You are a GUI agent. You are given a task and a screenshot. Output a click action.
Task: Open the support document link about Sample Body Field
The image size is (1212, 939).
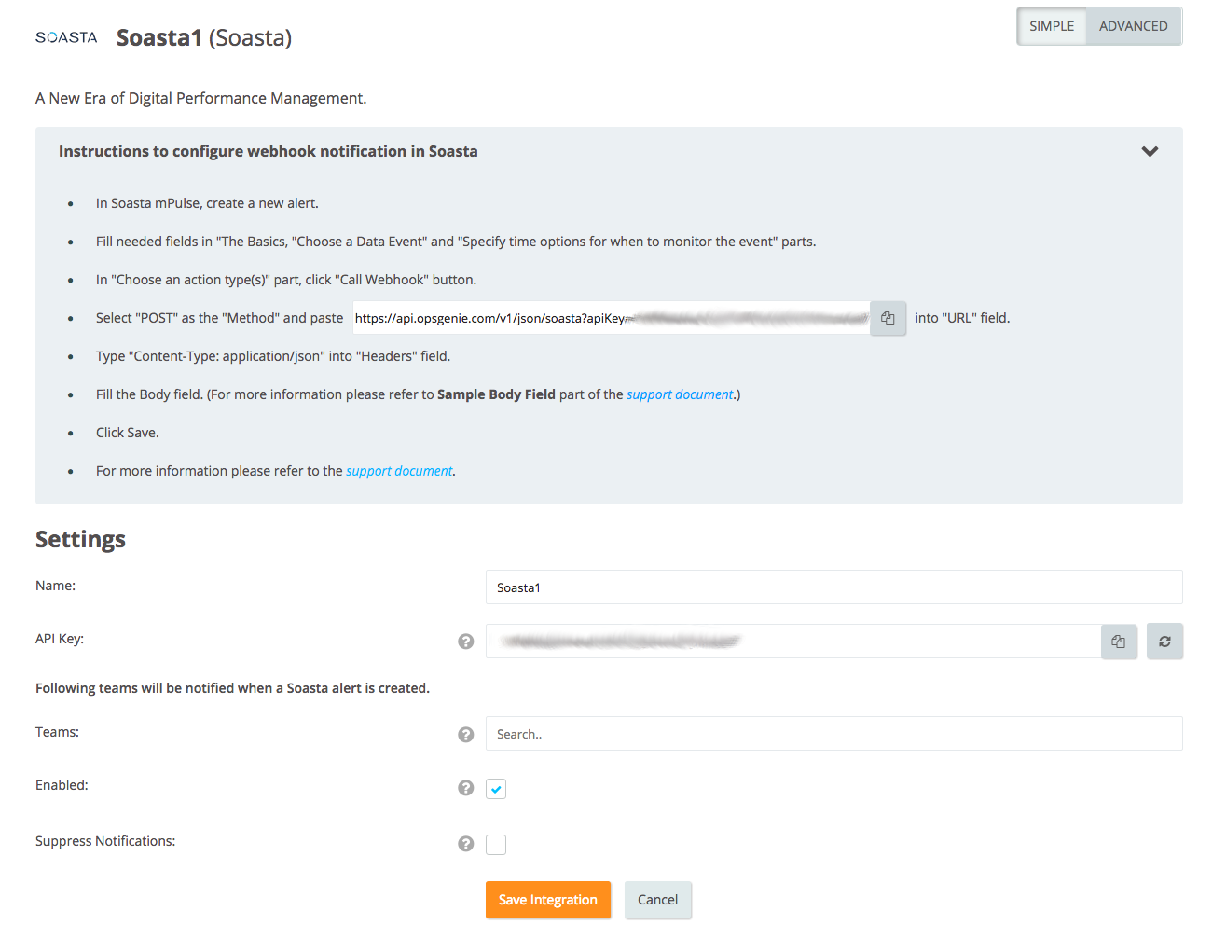tap(680, 394)
